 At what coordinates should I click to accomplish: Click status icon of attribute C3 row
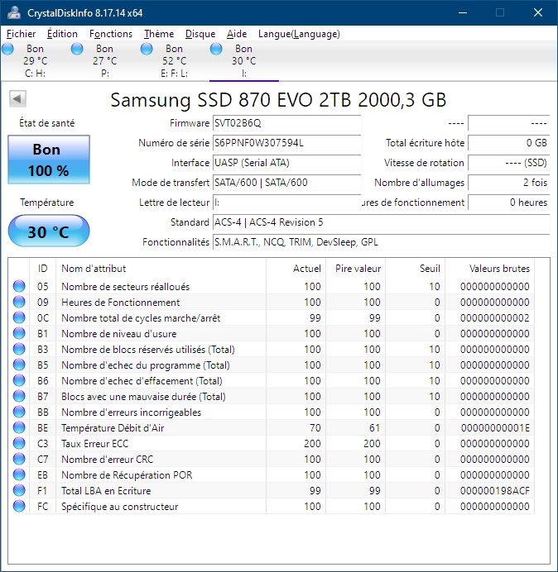pyautogui.click(x=19, y=443)
